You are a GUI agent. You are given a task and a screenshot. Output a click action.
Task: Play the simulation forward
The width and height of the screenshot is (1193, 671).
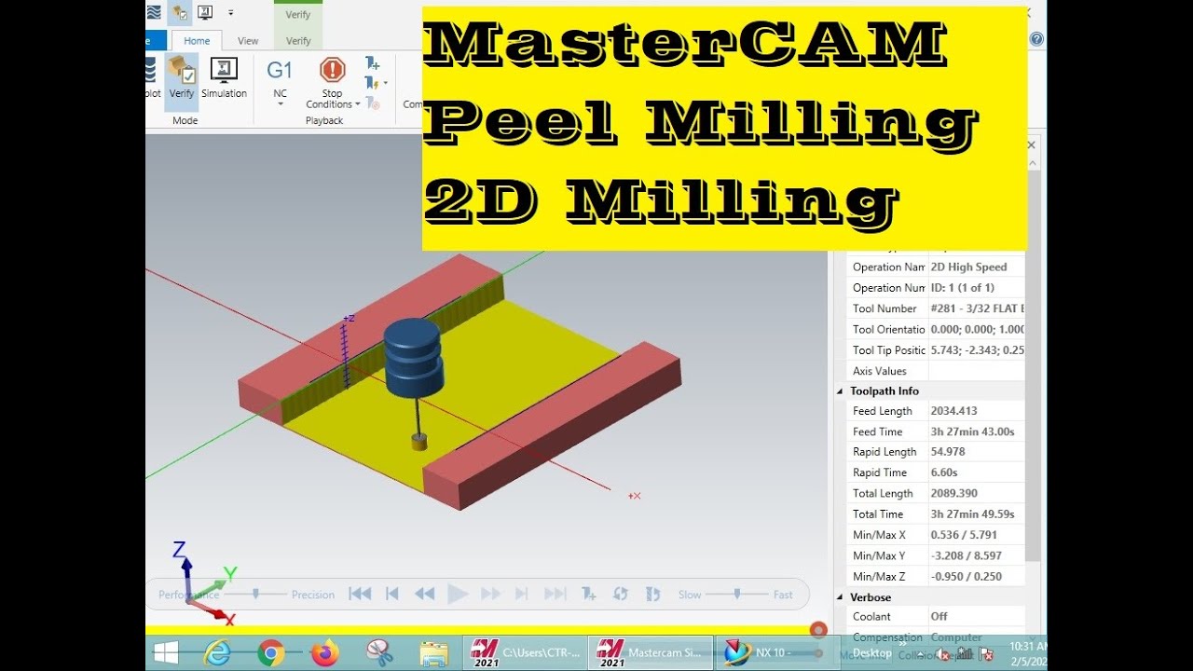click(457, 594)
